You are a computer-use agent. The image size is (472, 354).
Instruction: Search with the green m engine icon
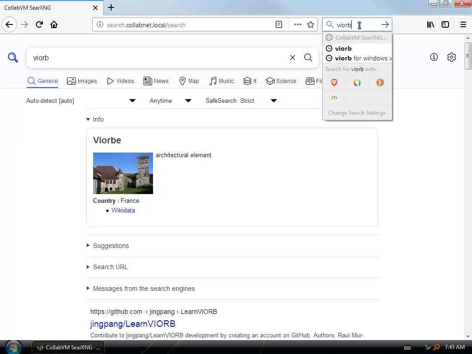point(334,98)
